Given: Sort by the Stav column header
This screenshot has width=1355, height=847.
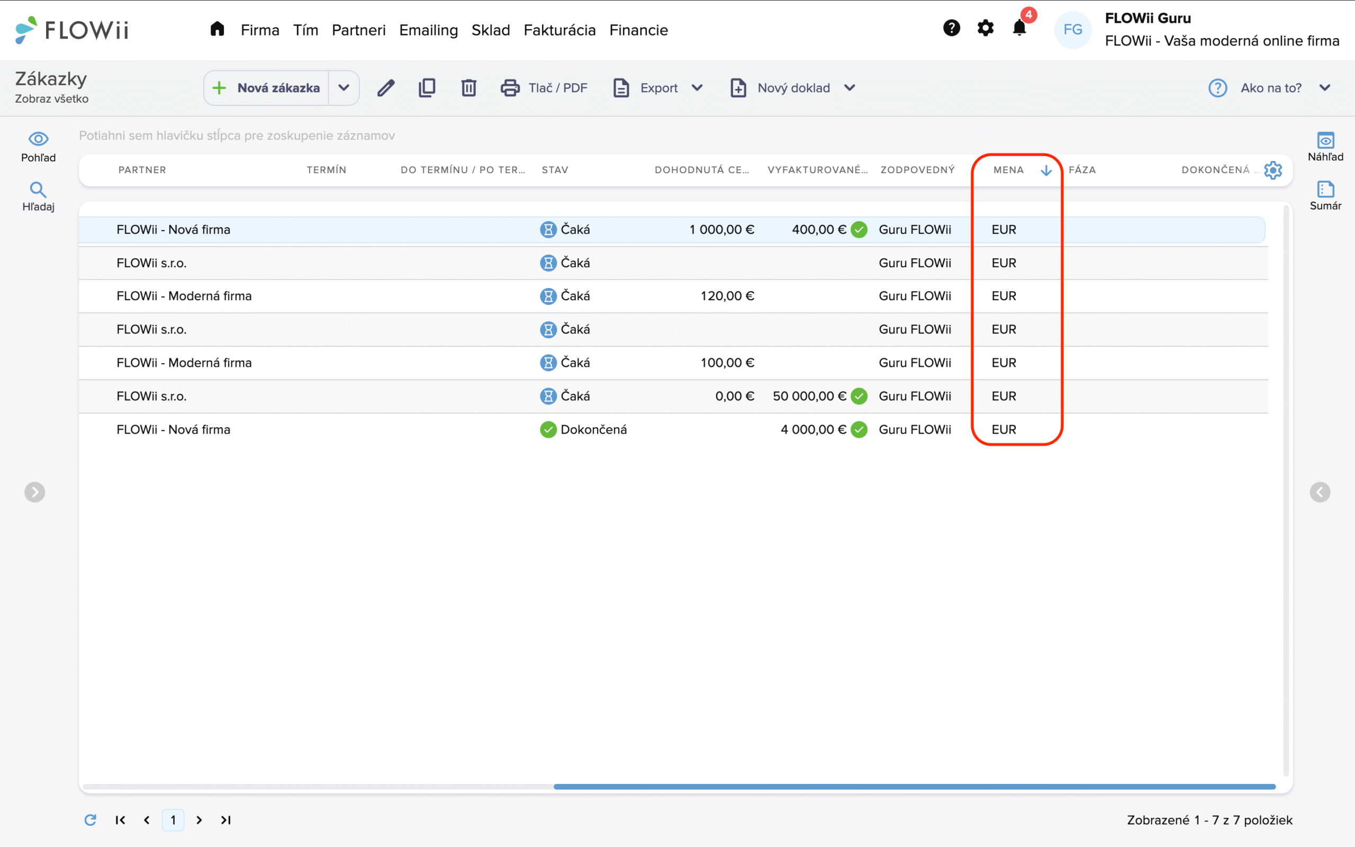Looking at the screenshot, I should tap(555, 170).
